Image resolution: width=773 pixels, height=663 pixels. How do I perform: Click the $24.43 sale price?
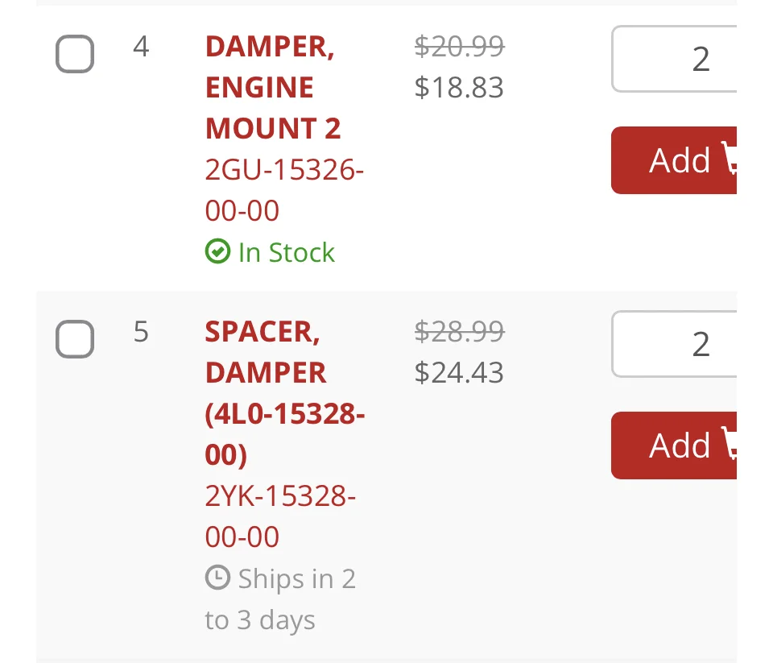click(x=459, y=372)
